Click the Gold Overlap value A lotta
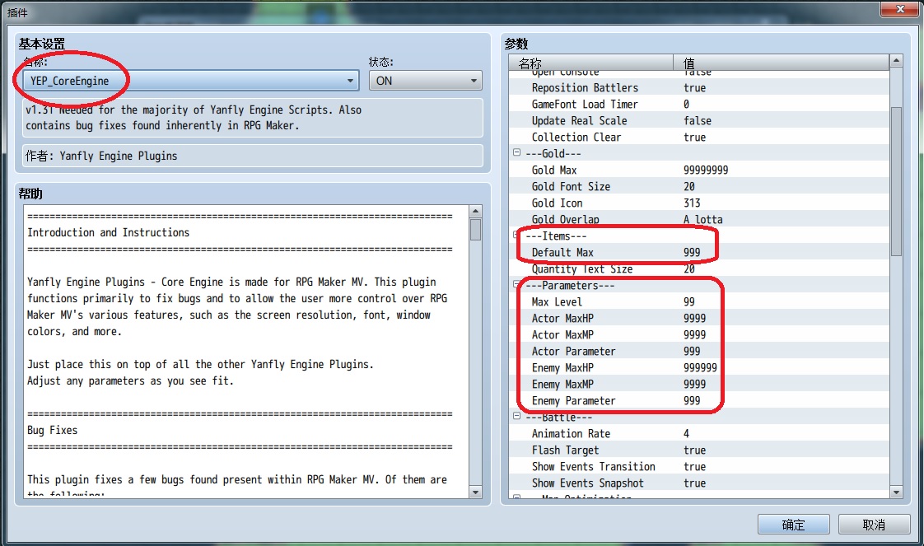Image resolution: width=924 pixels, height=546 pixels. pyautogui.click(x=703, y=220)
